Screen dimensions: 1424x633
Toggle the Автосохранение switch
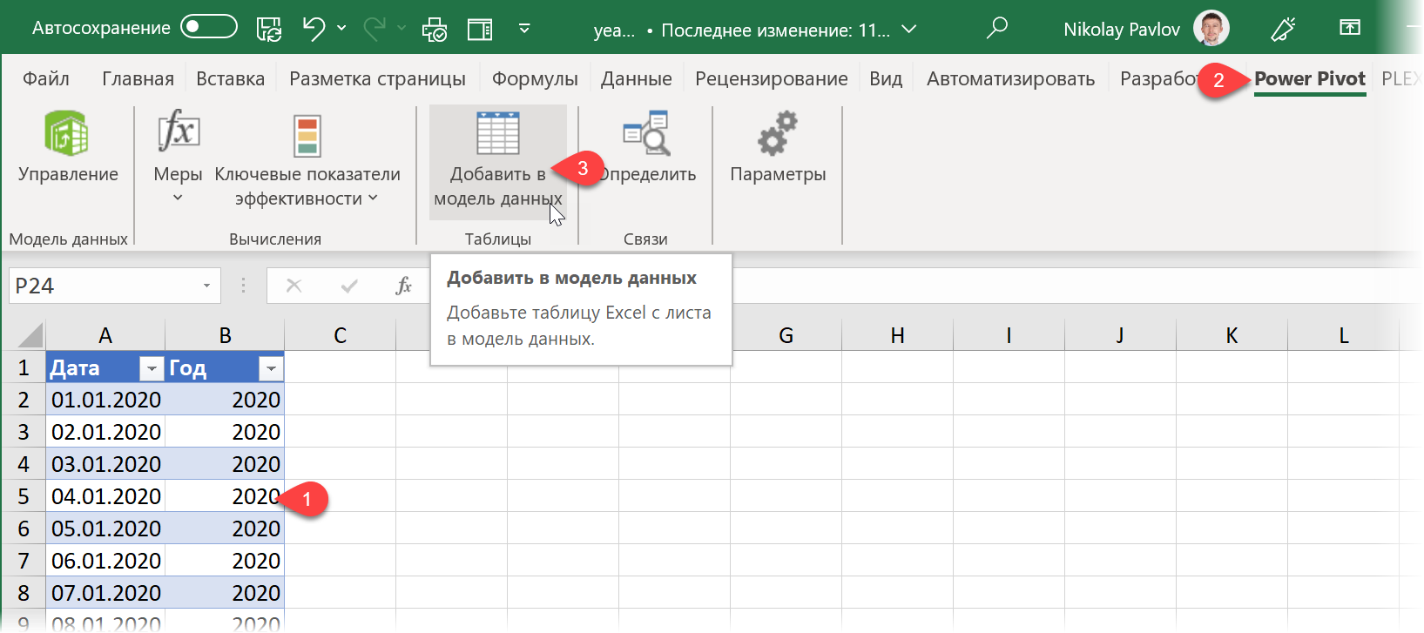(x=209, y=28)
